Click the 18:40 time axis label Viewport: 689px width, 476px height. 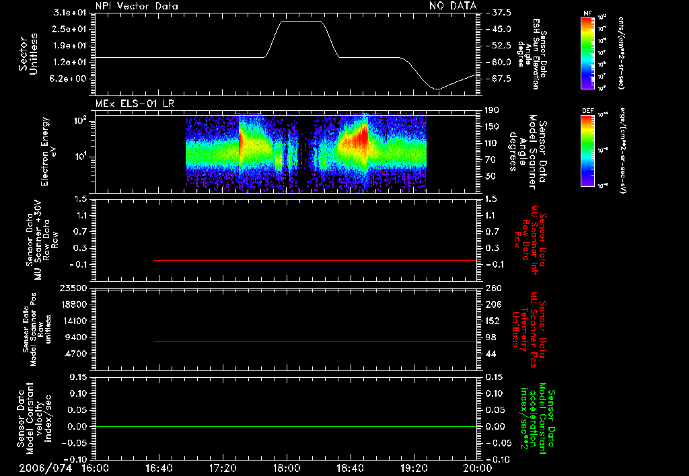coord(351,468)
